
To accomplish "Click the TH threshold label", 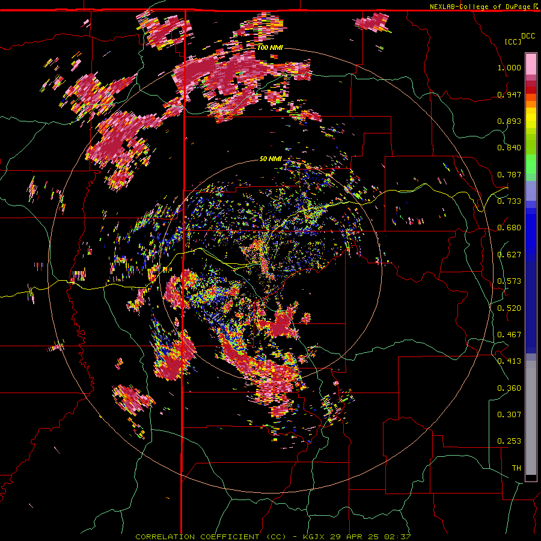I will click(516, 468).
